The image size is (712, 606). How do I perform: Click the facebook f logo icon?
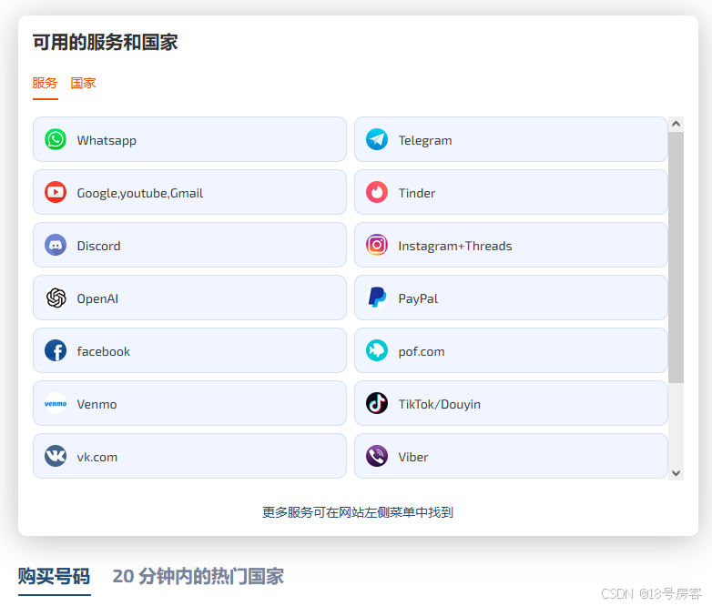tap(56, 350)
